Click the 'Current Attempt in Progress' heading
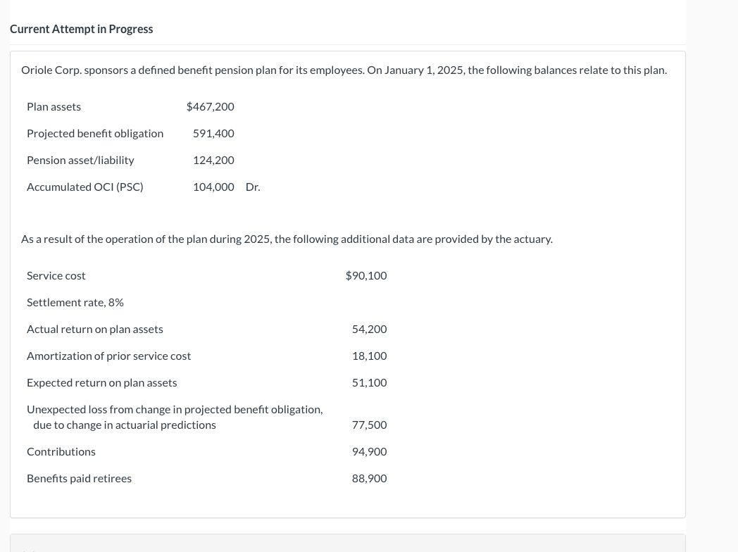This screenshot has height=552, width=738. pyautogui.click(x=81, y=29)
